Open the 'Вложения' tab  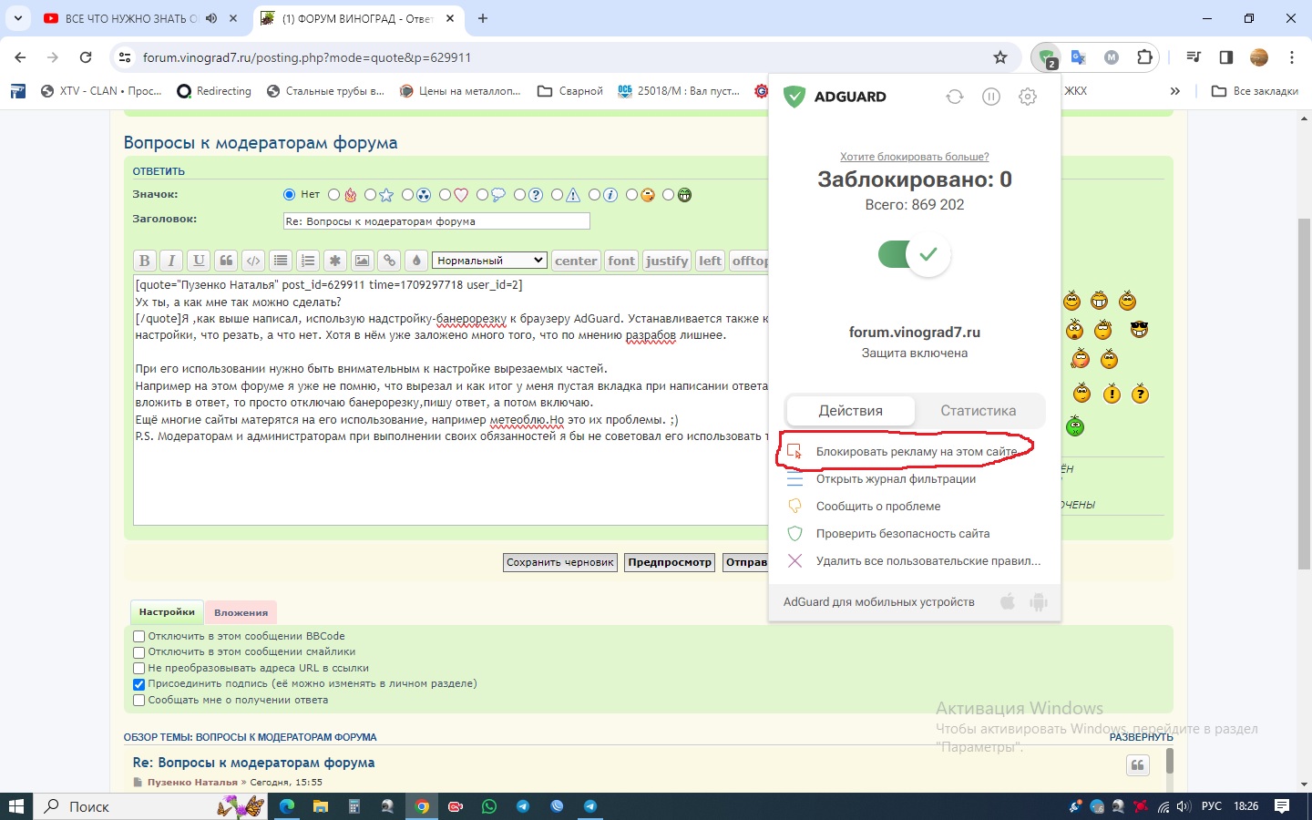point(241,612)
